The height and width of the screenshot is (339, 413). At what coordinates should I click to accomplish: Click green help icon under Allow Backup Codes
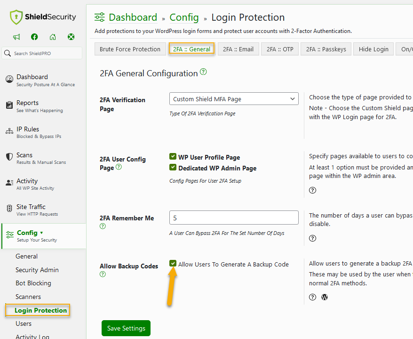pyautogui.click(x=103, y=274)
